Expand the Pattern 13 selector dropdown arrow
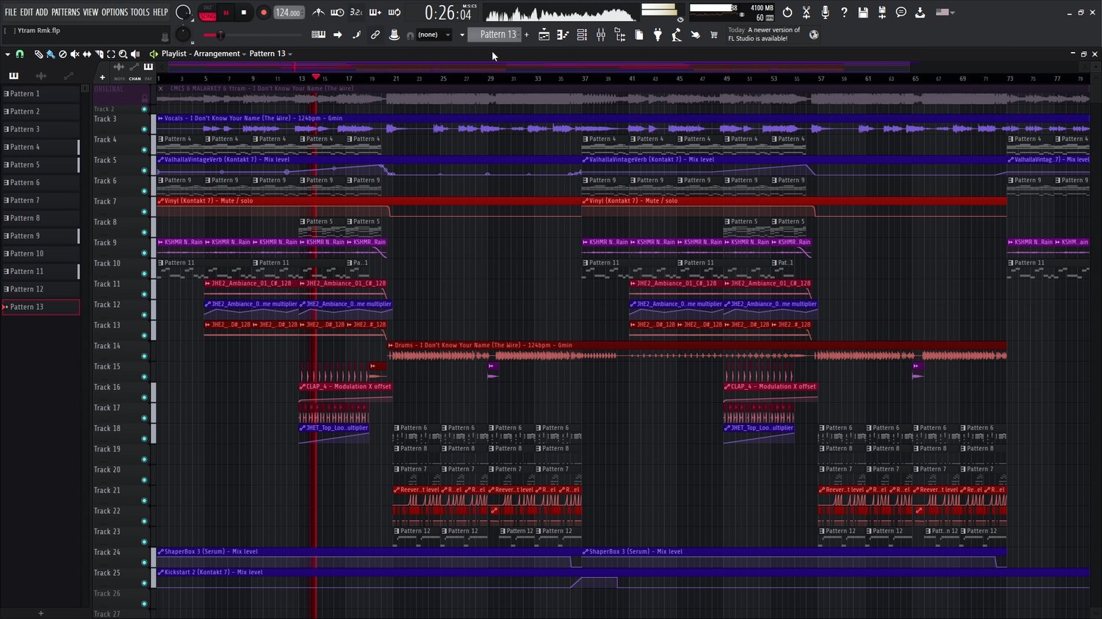Viewport: 1102px width, 619px height. [462, 35]
